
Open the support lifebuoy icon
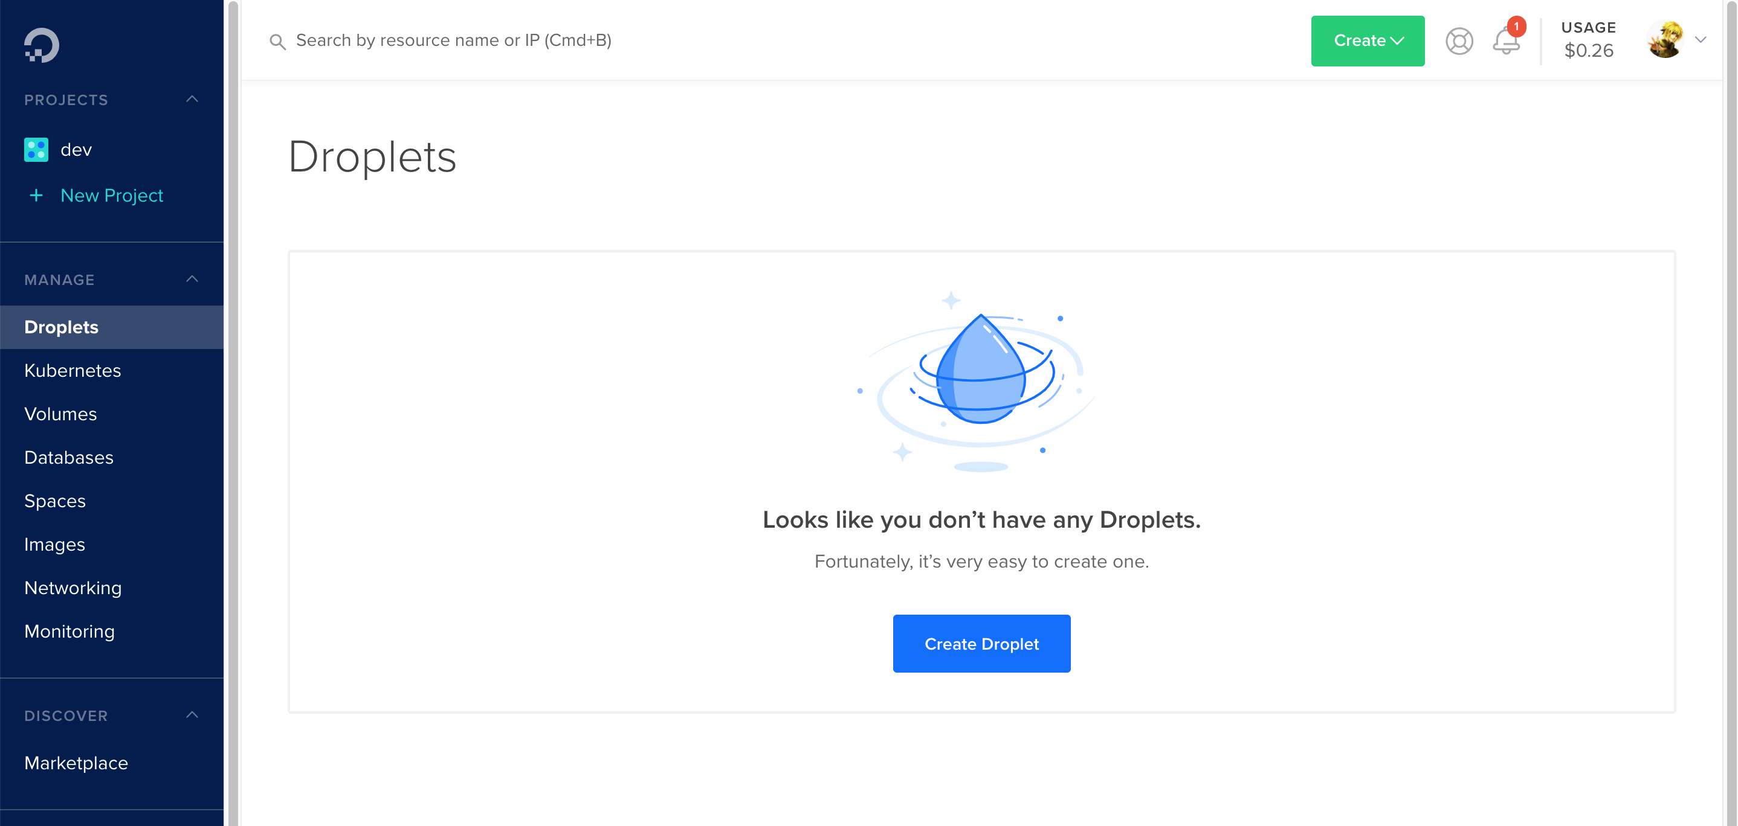click(1459, 41)
